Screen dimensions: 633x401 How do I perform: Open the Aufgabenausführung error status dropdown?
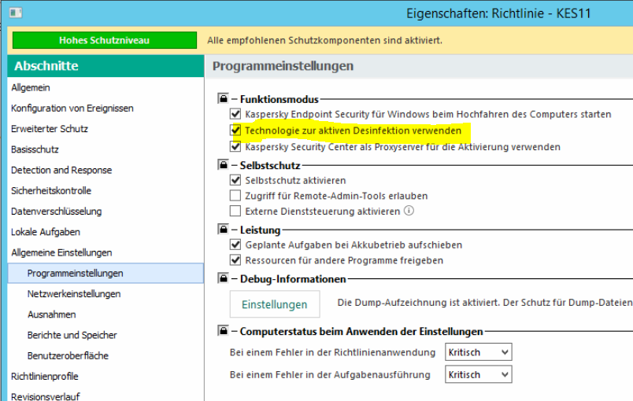pyautogui.click(x=479, y=374)
